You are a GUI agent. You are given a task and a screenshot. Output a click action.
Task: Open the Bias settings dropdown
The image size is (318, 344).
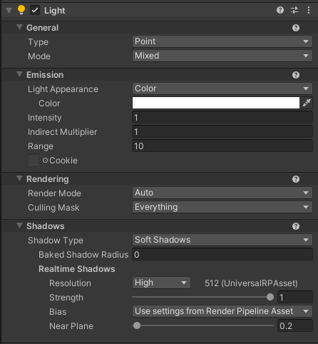click(x=222, y=311)
